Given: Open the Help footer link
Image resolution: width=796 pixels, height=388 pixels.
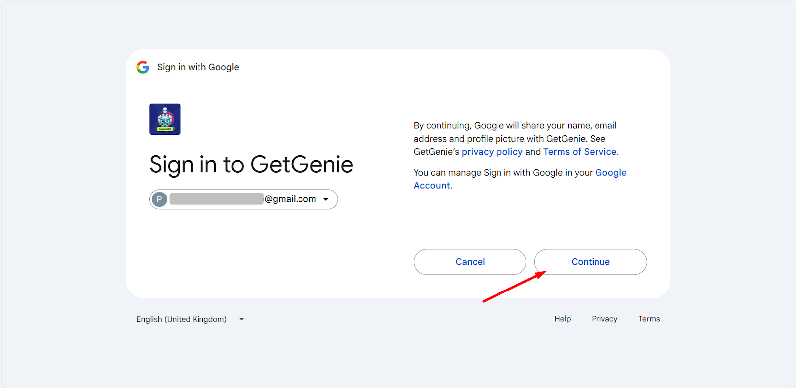Looking at the screenshot, I should [563, 319].
